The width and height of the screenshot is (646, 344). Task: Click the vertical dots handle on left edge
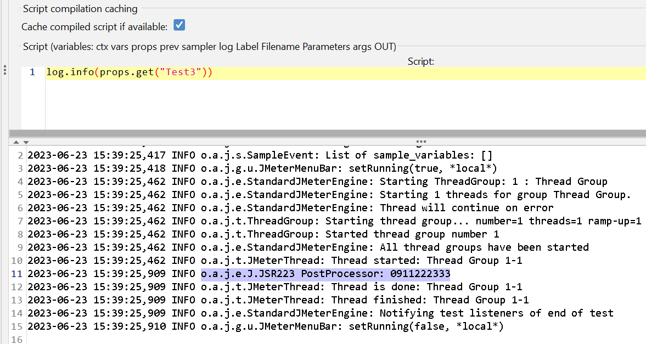(4, 70)
